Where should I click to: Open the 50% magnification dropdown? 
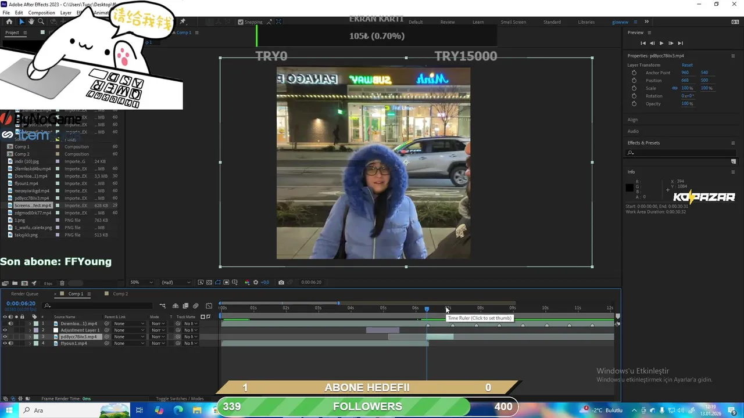click(141, 282)
